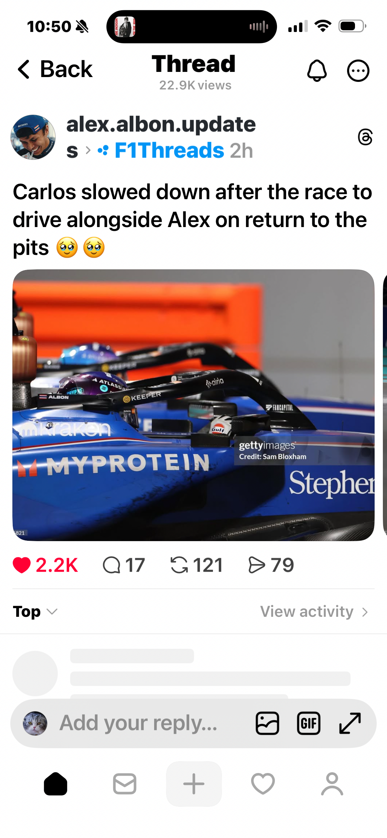Open the more options ellipsis menu
387x838 pixels.
(358, 71)
